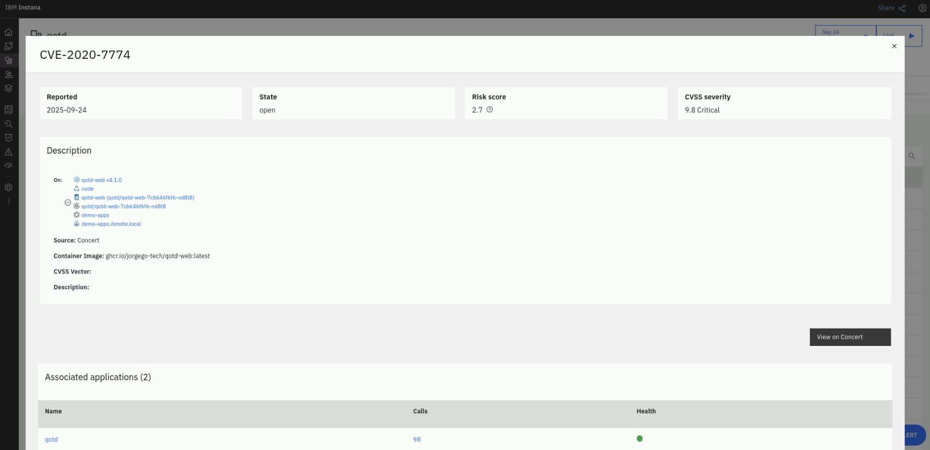The image size is (930, 450).
Task: Open the Events warning triangle icon
Action: tap(9, 152)
